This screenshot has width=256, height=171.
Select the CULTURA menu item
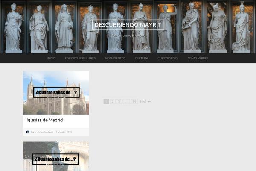141,58
